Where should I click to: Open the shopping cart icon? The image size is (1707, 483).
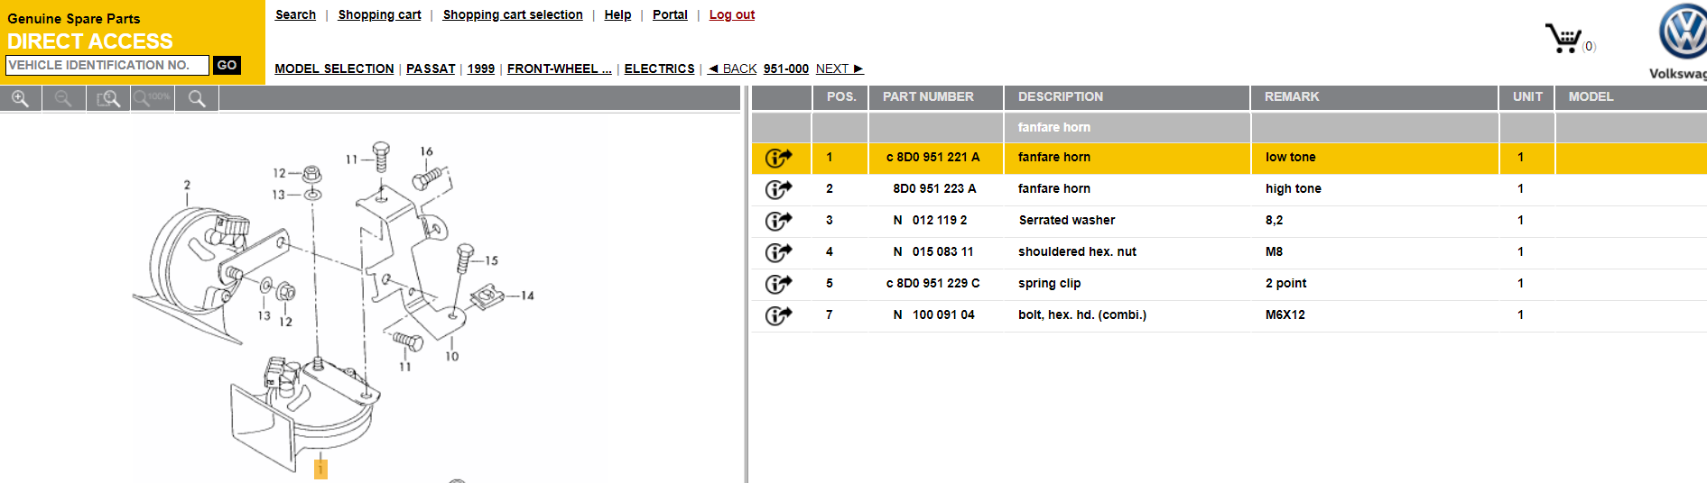pos(1563,39)
